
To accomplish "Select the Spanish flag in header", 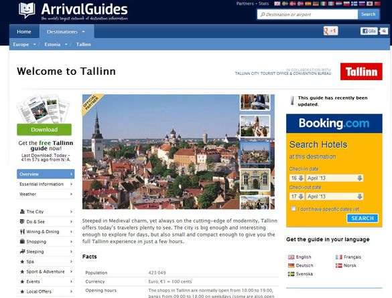I will coord(308,3).
